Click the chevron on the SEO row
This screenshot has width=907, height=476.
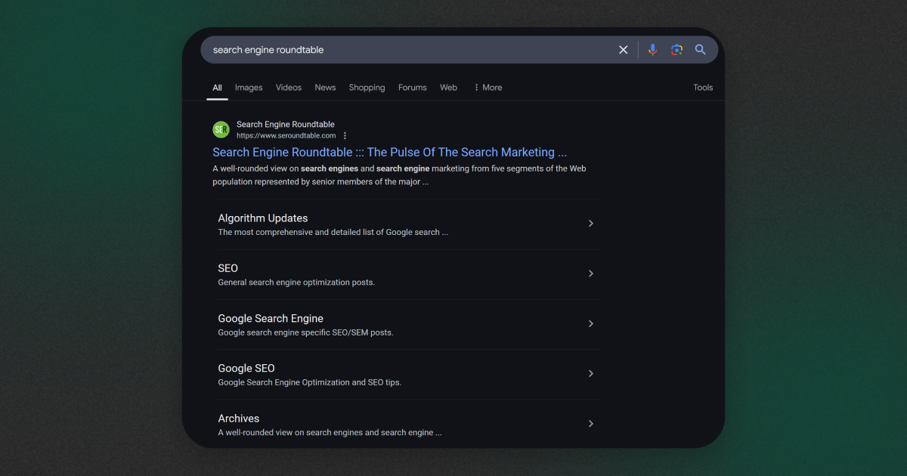click(x=591, y=274)
